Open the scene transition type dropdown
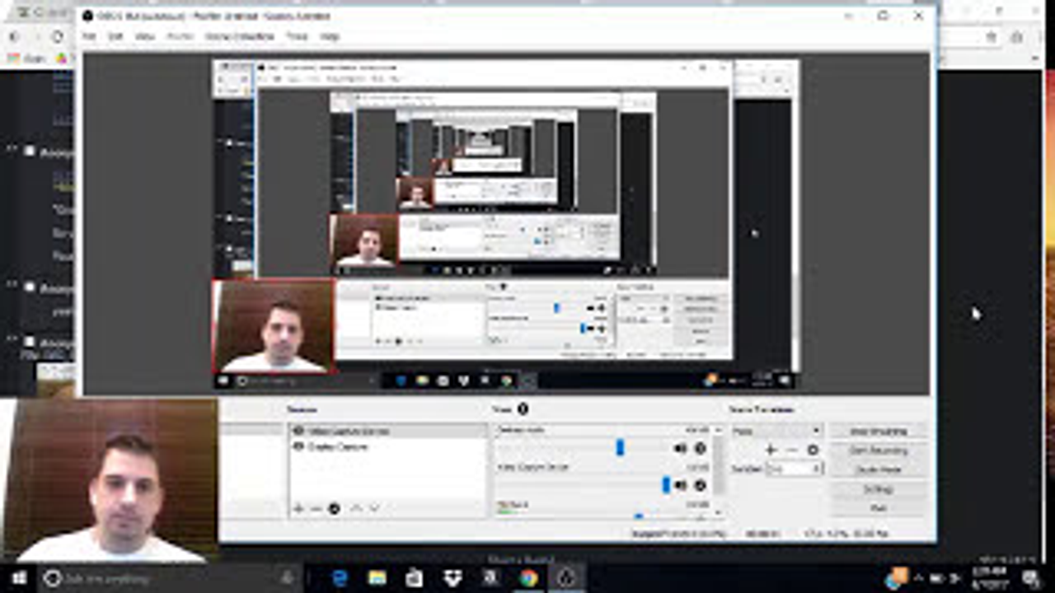 776,431
